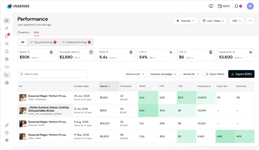Click the Impressions info icon
Screen dimensions: 259x150
click(x=234, y=52)
